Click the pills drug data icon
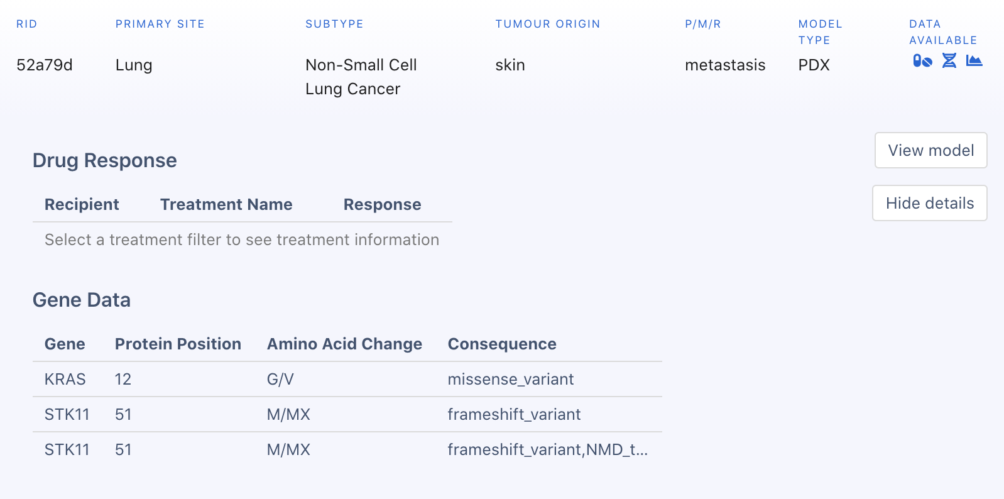Image resolution: width=1004 pixels, height=499 pixels. pos(922,61)
